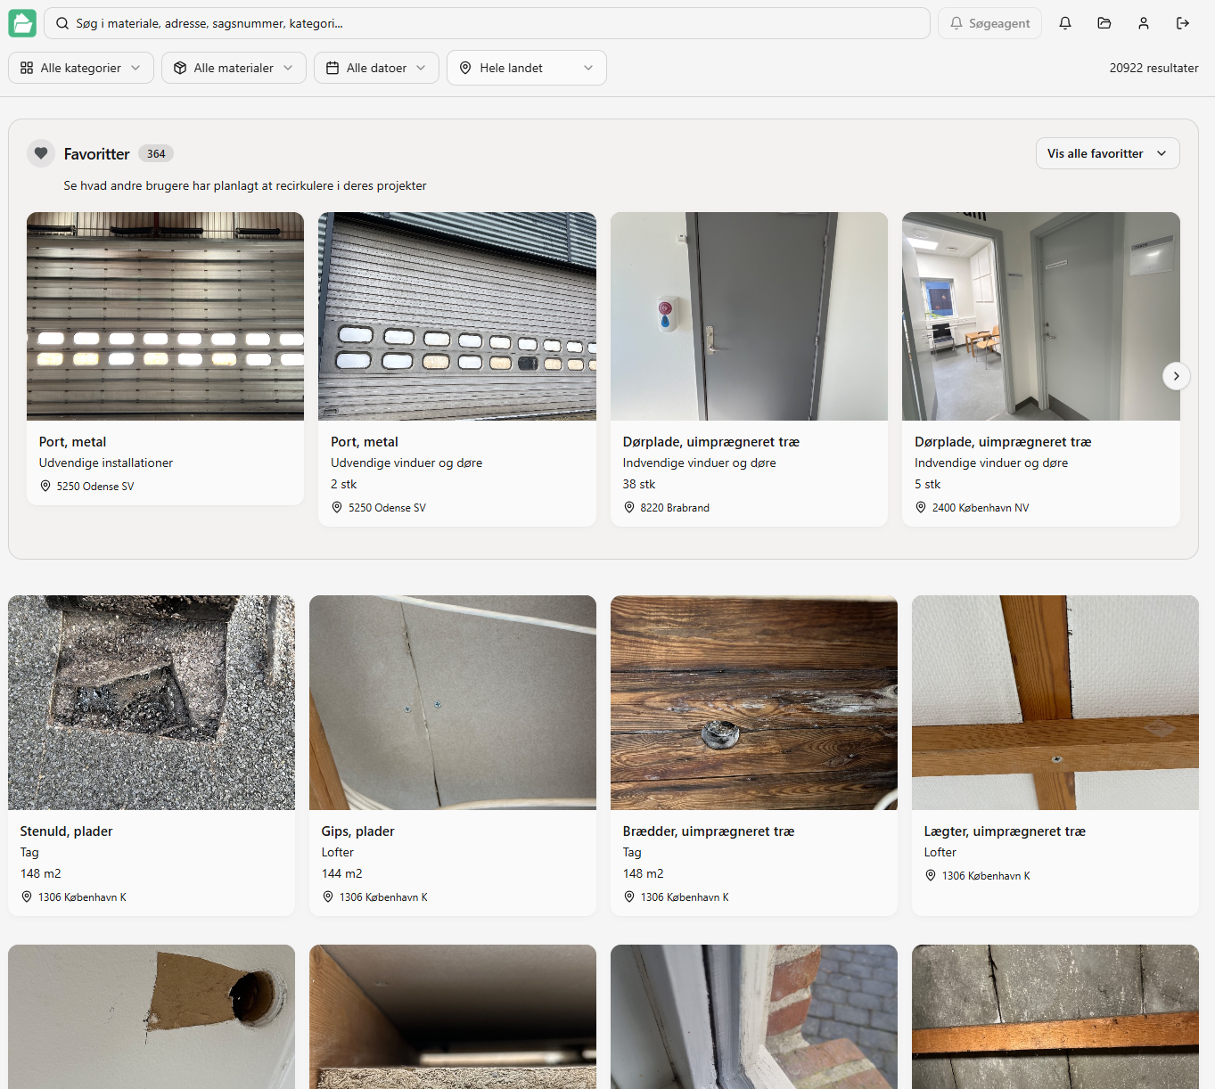Open Port, metal Udvendige installationer image
1215x1089 pixels.
click(165, 315)
